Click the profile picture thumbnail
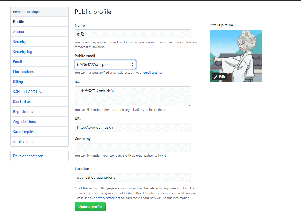 tap(236, 53)
